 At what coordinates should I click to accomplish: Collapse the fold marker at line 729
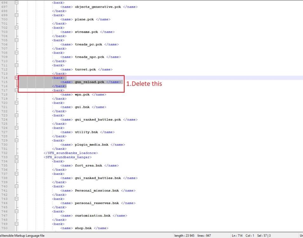point(17,141)
